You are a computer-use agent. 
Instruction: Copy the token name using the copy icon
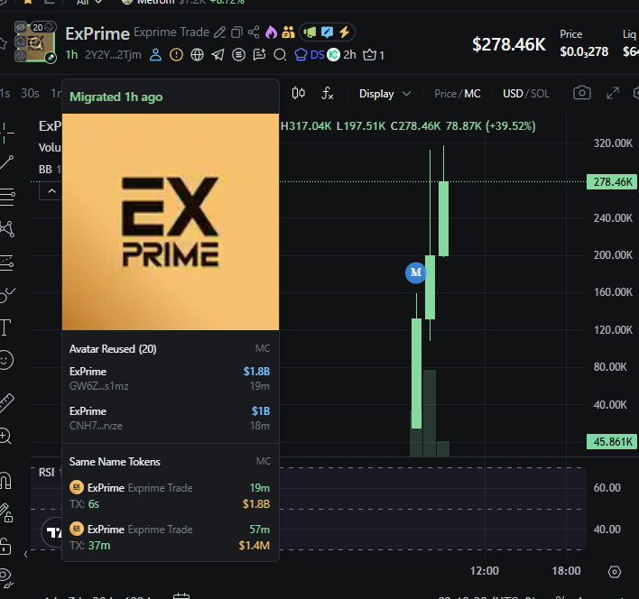[x=236, y=32]
